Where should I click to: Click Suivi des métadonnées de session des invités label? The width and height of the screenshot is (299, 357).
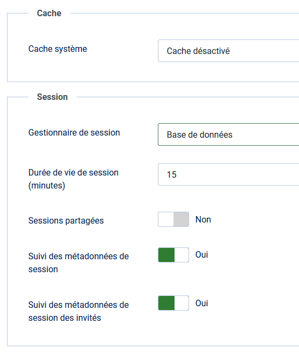point(79,311)
